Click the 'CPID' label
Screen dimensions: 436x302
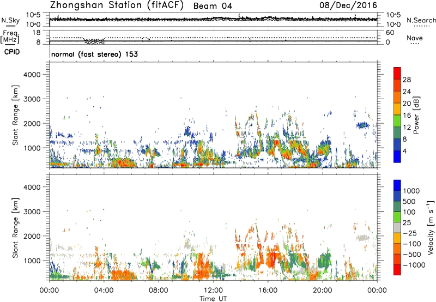click(12, 52)
